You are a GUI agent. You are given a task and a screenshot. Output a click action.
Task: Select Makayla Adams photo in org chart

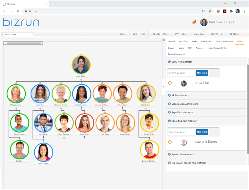tap(16, 94)
